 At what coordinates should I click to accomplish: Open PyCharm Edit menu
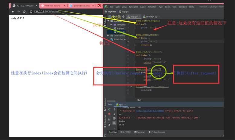pyautogui.click(x=117, y=7)
